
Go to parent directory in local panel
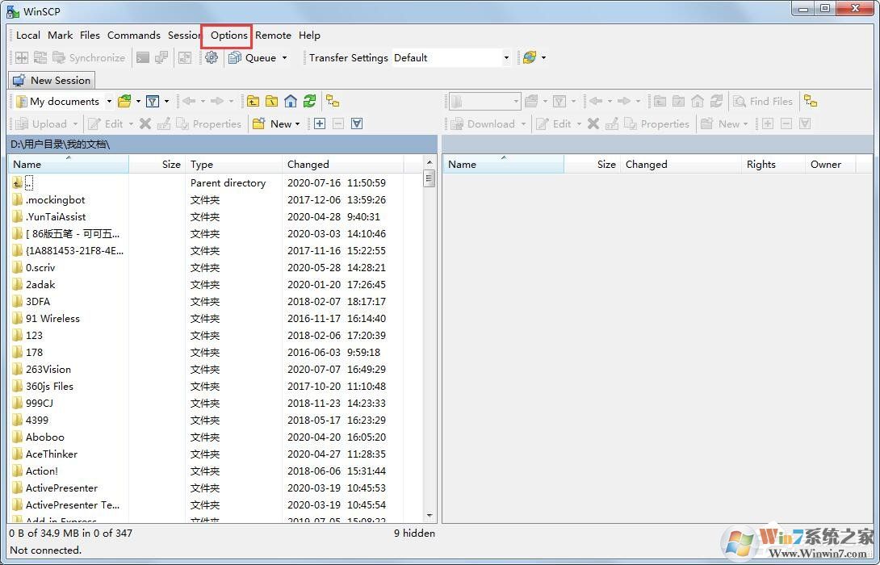click(254, 102)
